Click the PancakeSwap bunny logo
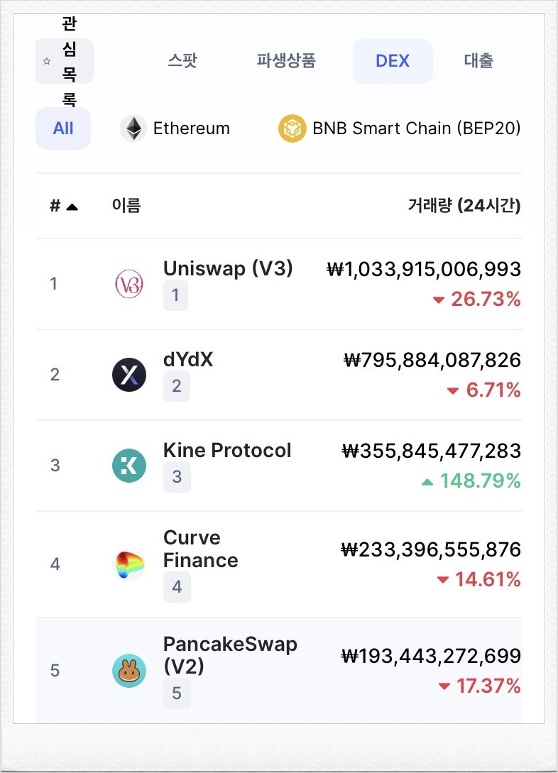The height and width of the screenshot is (773, 558). point(129,671)
